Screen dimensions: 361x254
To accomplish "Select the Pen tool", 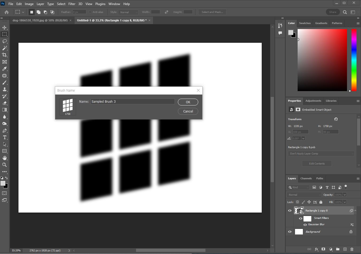I will coord(4,130).
